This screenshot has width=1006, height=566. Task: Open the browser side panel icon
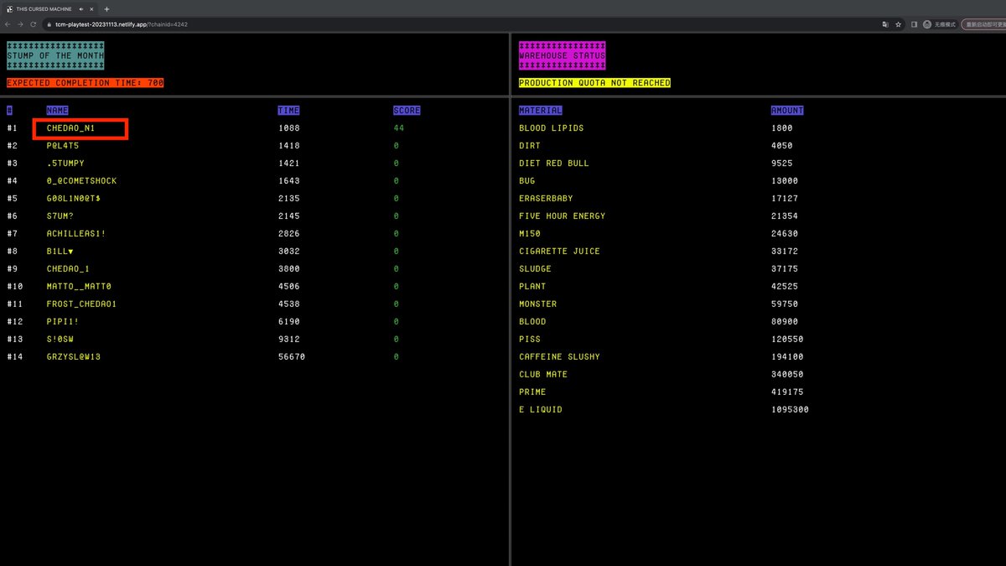point(915,24)
